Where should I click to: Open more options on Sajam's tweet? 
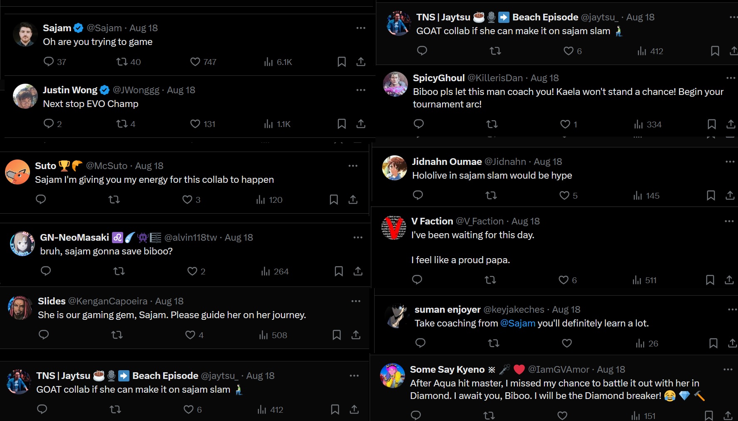point(360,28)
